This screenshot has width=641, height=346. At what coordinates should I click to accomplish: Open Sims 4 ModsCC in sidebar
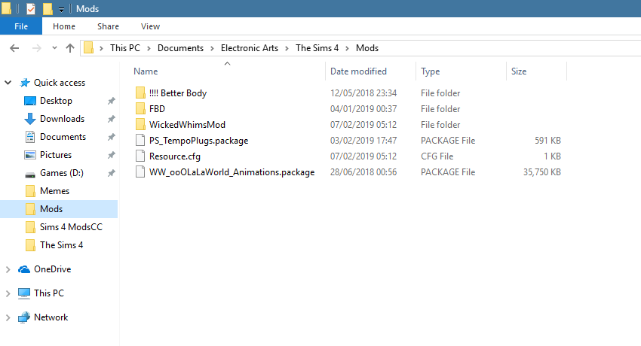71,227
